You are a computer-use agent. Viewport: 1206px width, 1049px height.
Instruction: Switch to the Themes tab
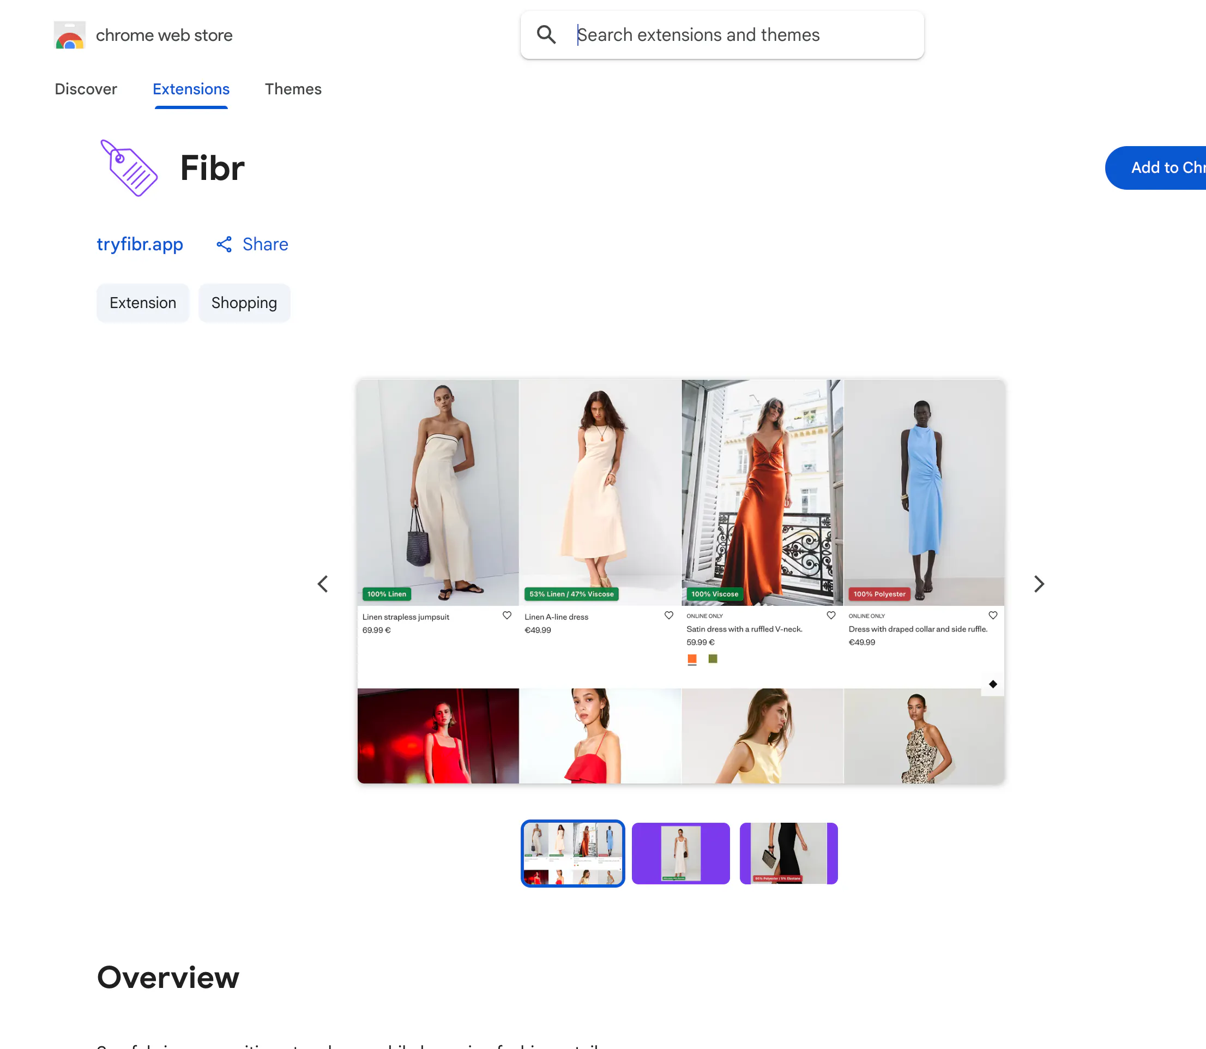(293, 89)
